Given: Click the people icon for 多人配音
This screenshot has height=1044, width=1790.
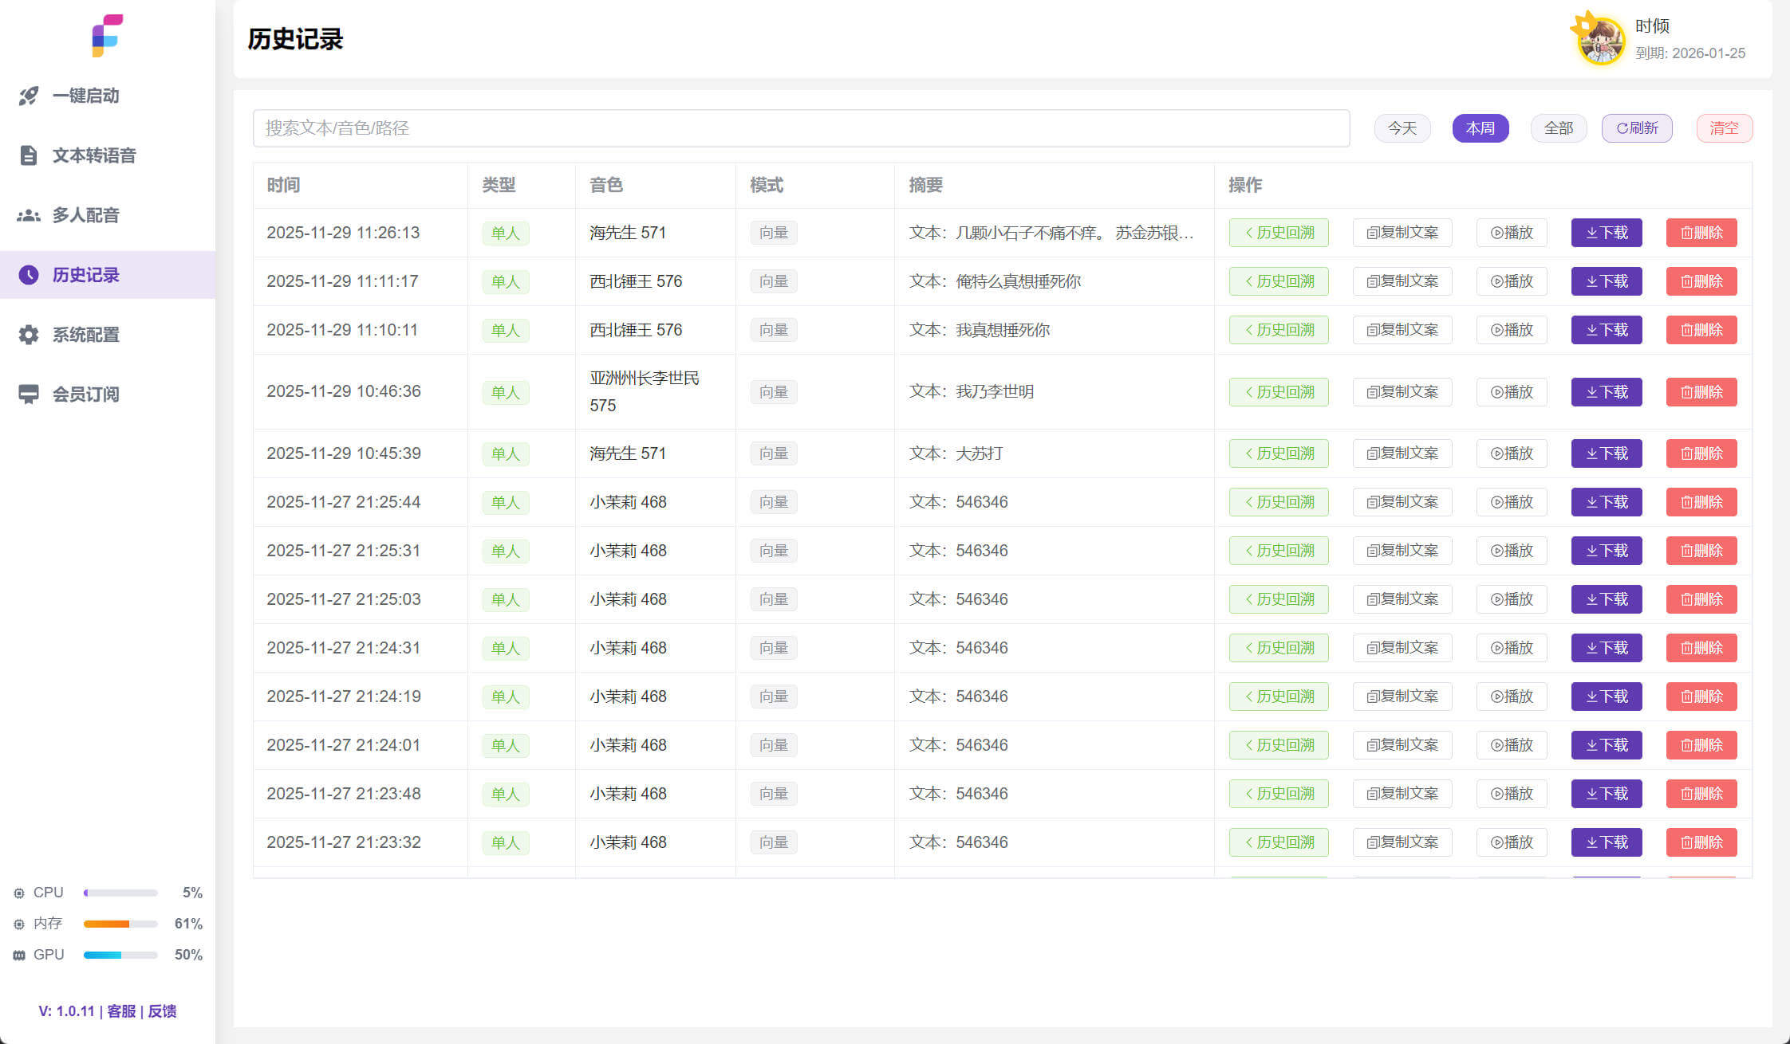Looking at the screenshot, I should [x=29, y=215].
